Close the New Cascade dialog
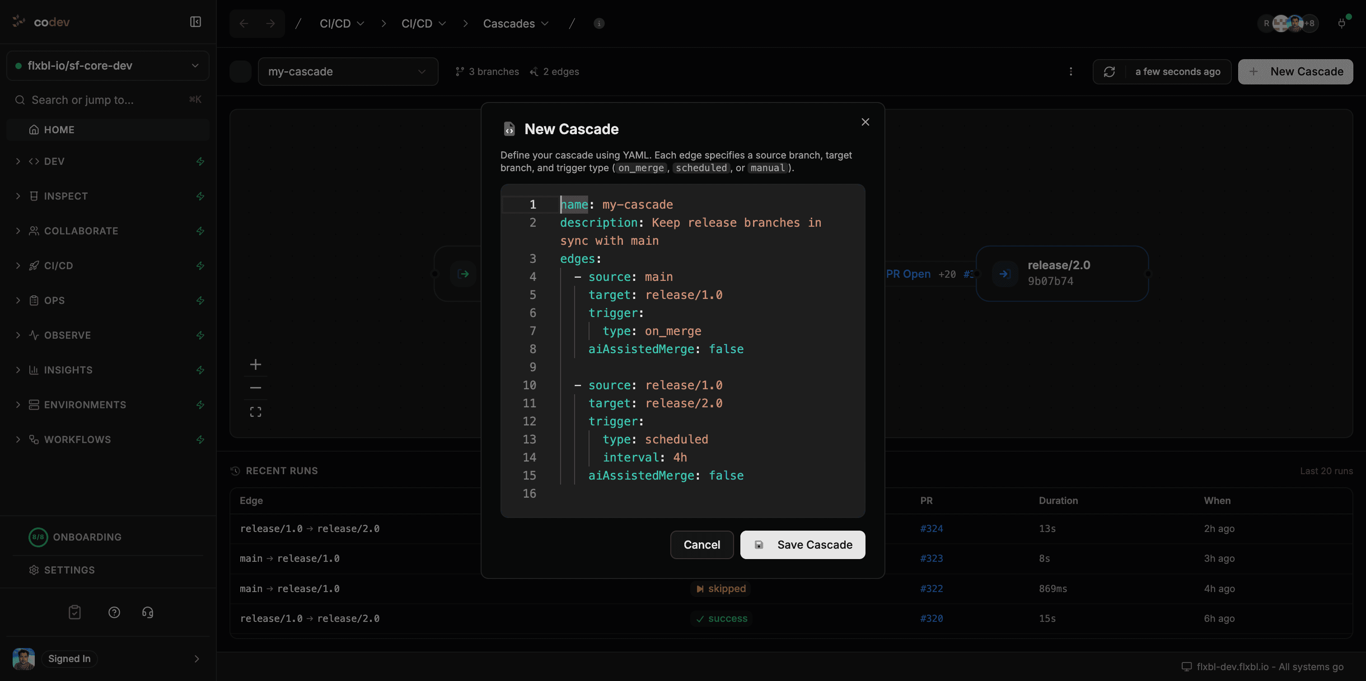This screenshot has width=1366, height=681. tap(865, 122)
